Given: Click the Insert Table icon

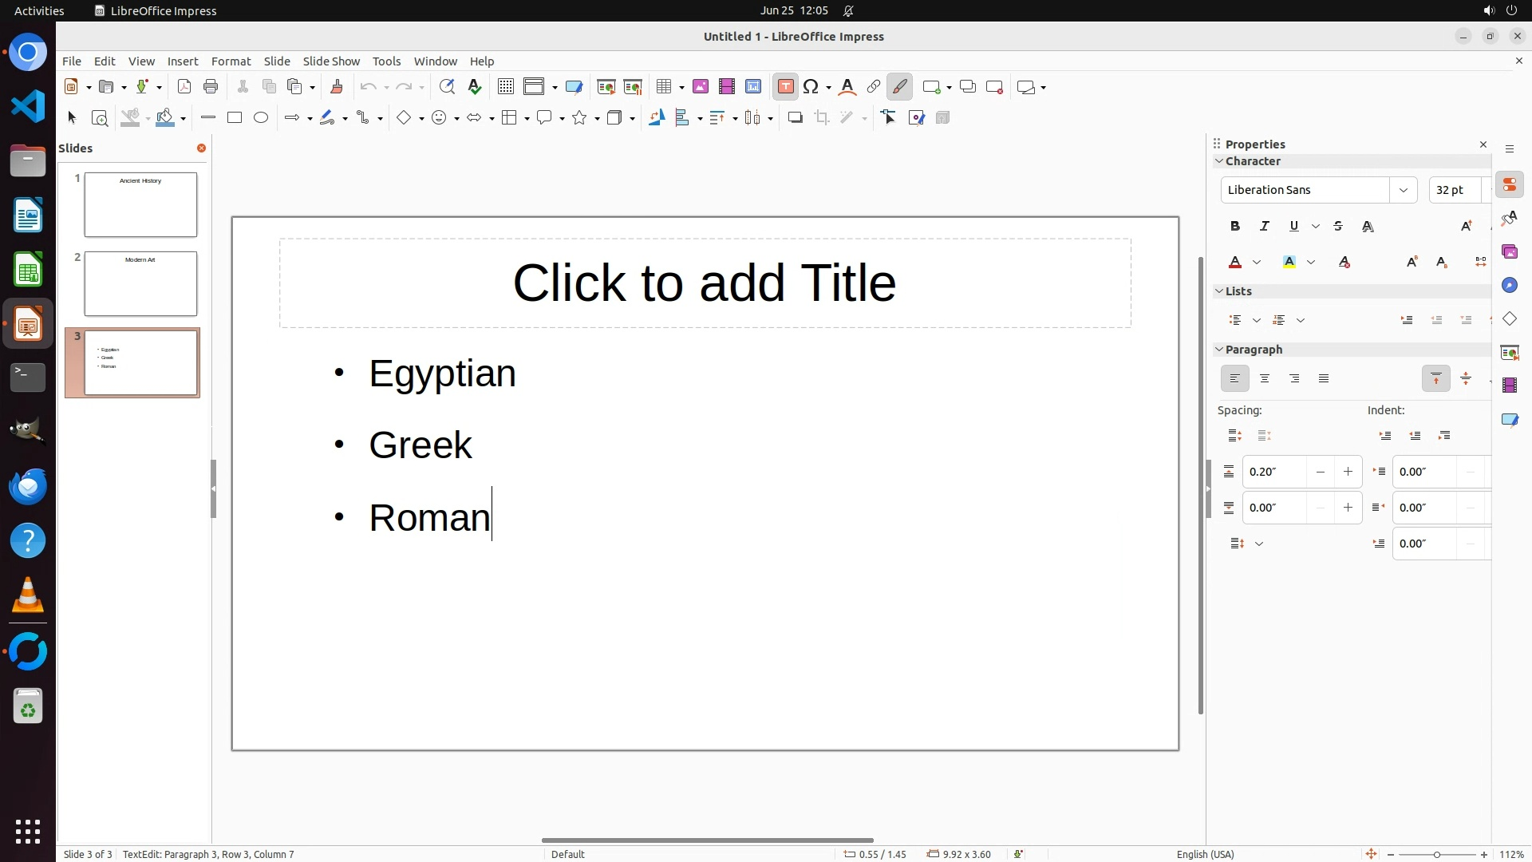Looking at the screenshot, I should 663,87.
